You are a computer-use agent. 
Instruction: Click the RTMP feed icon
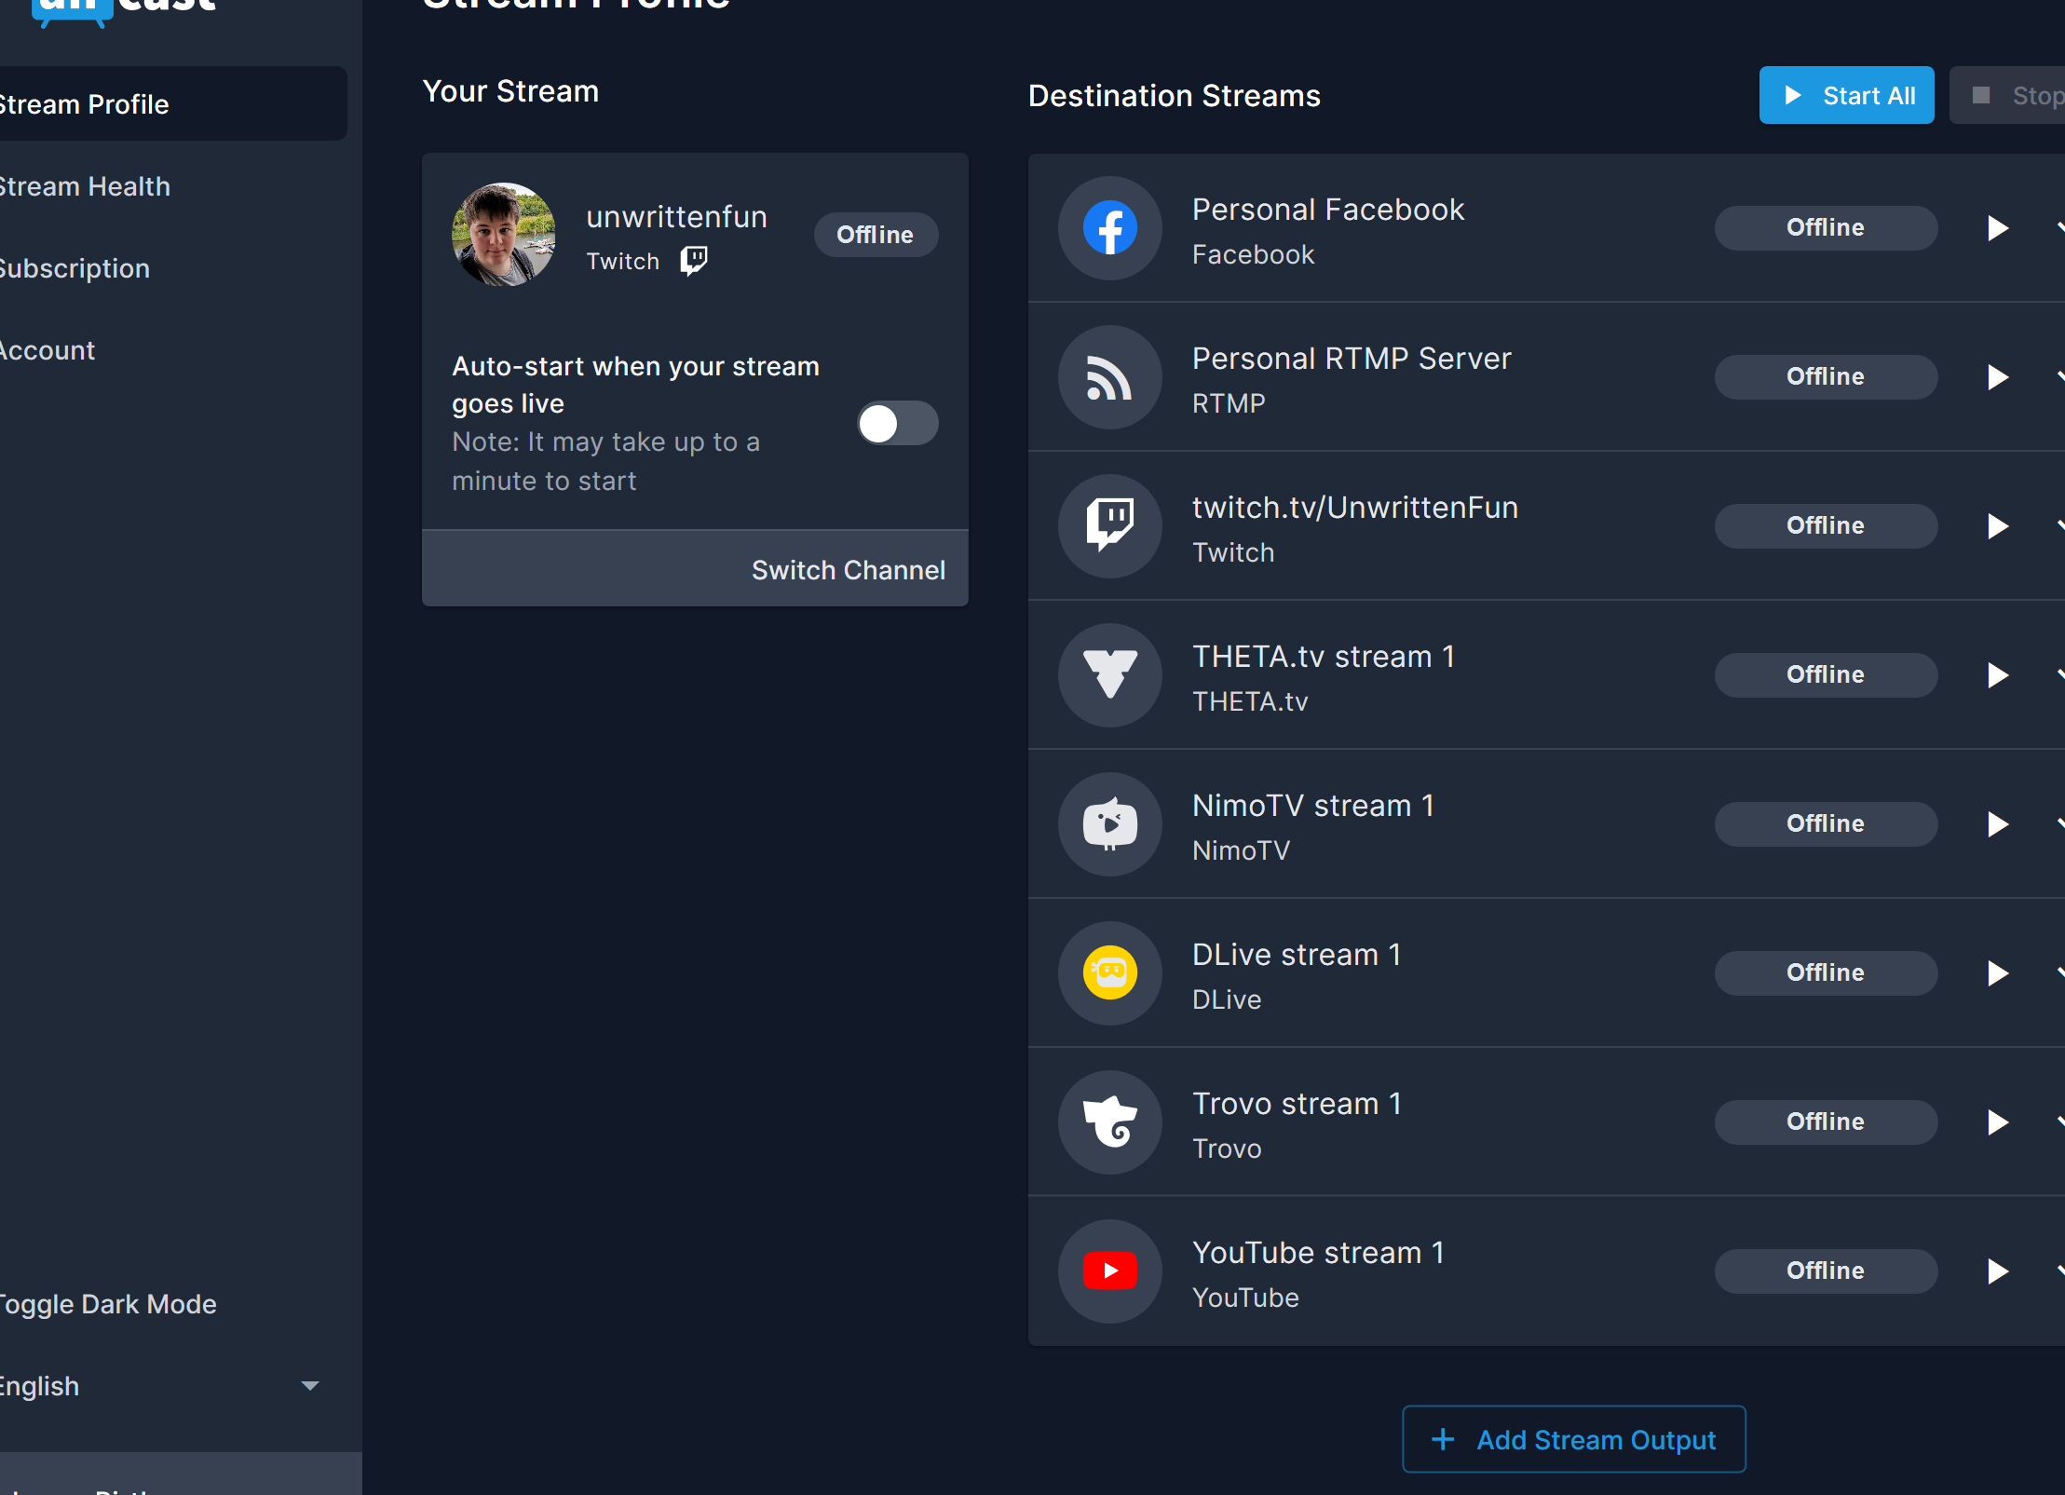coord(1109,377)
